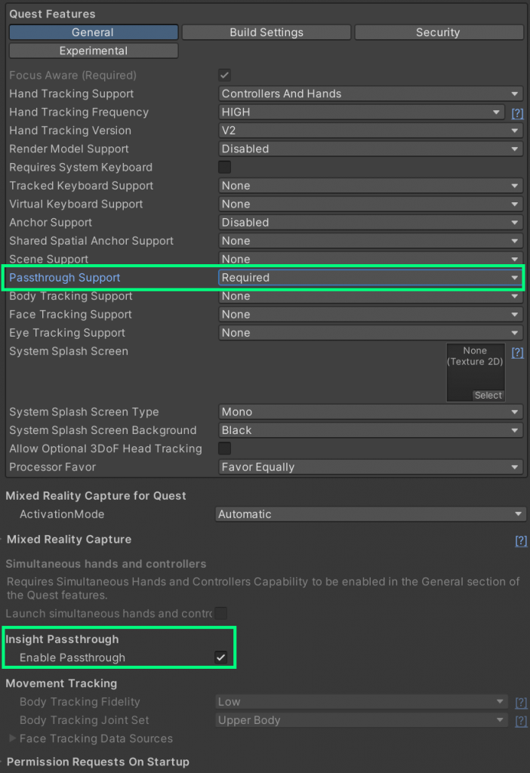Change the Passthrough Support setting dropdown

pos(370,278)
